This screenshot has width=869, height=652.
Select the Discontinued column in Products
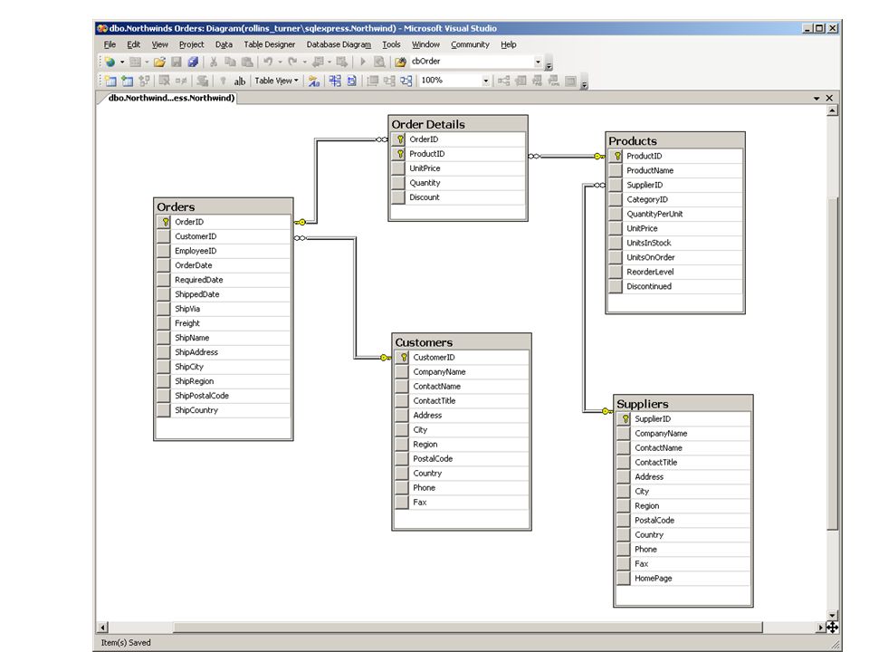tap(675, 286)
